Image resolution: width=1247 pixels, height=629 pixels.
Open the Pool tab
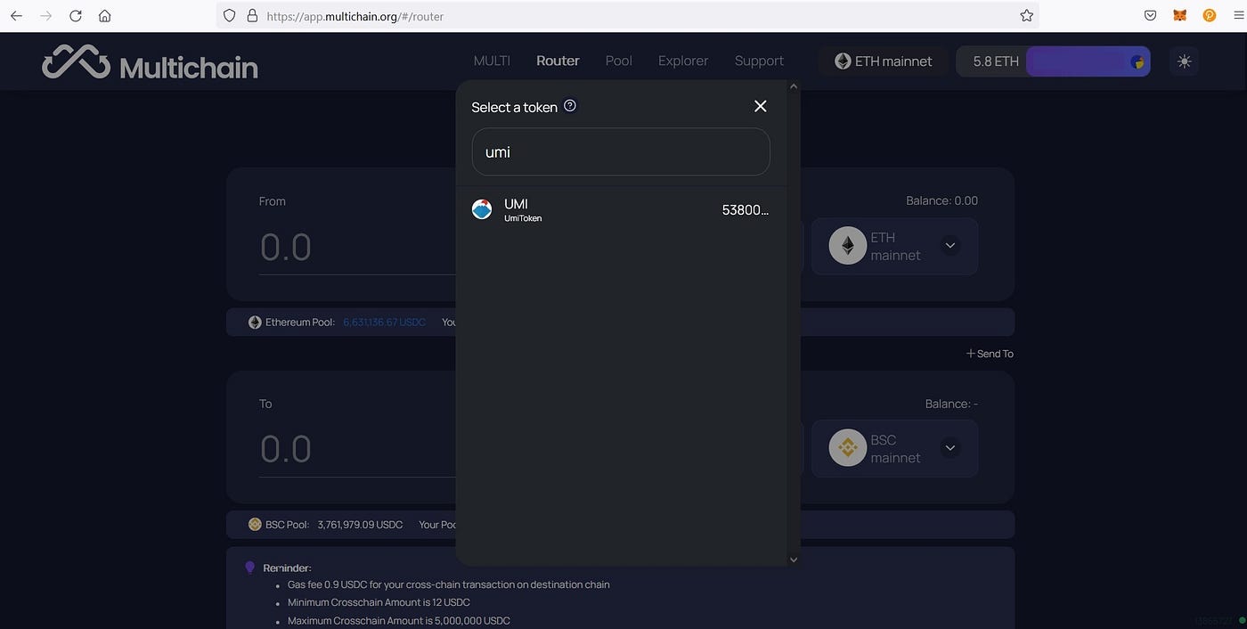point(618,61)
